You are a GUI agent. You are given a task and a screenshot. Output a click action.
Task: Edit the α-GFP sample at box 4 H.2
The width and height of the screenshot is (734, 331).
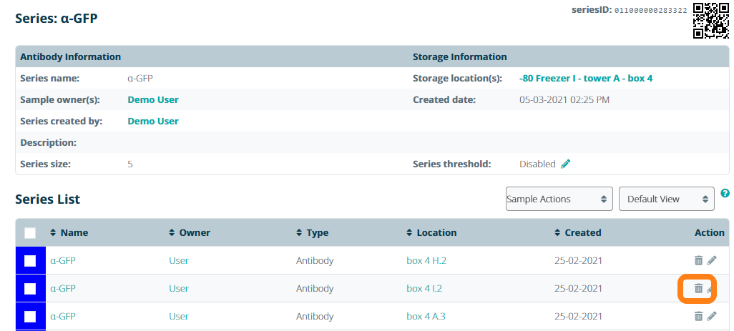[712, 261]
